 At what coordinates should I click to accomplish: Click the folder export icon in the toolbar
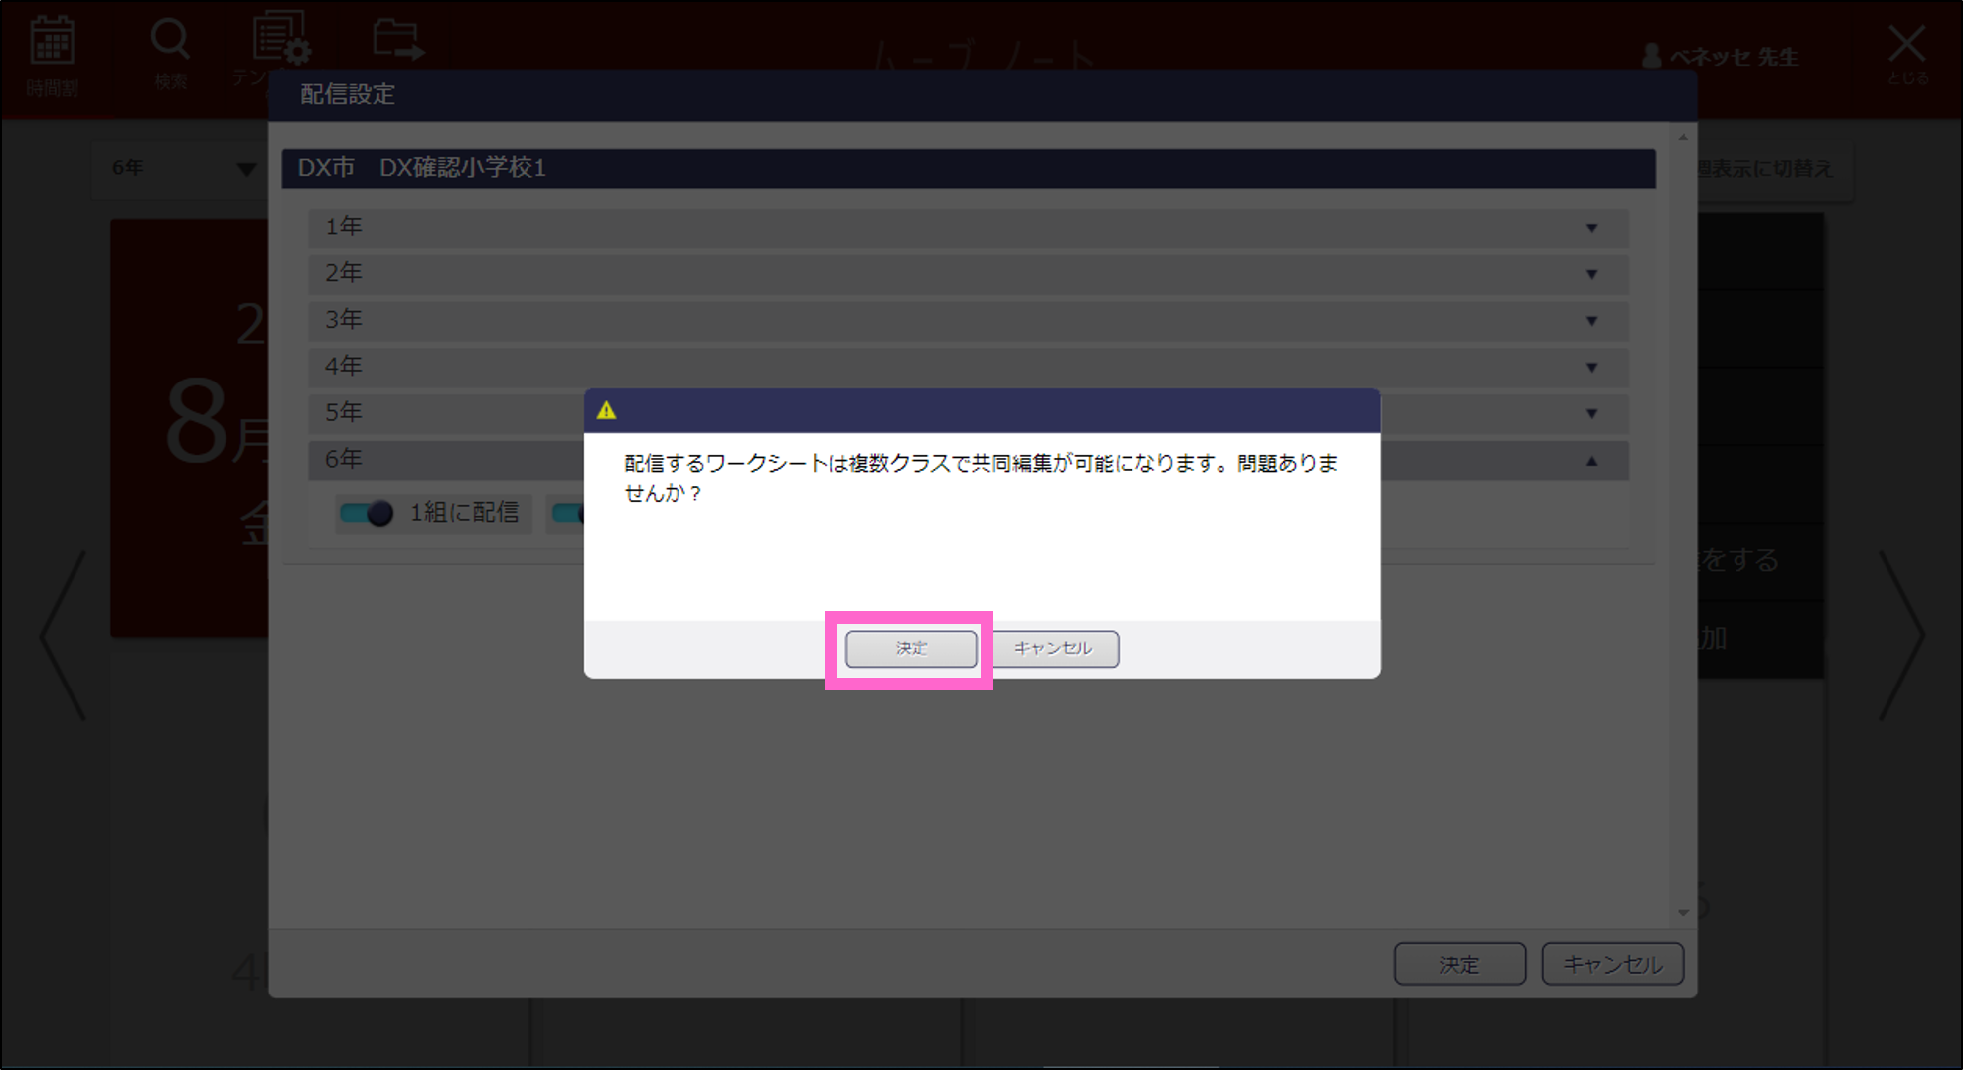point(397,40)
